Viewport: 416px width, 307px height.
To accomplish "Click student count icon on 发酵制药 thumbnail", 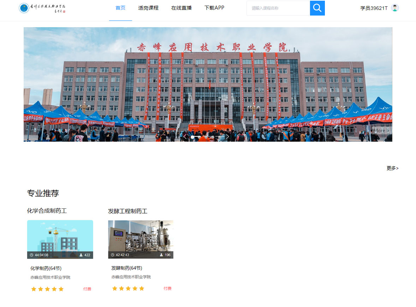I will [x=161, y=255].
